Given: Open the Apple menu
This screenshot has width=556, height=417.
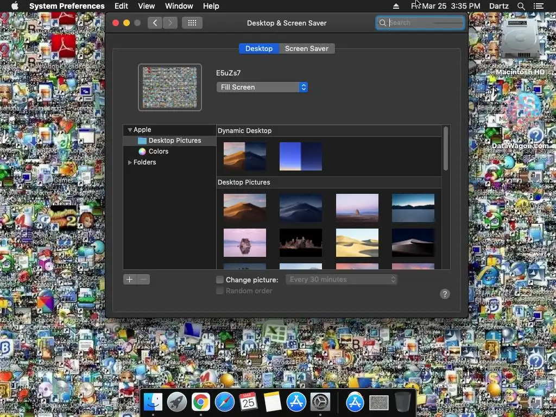Looking at the screenshot, I should click(15, 5).
